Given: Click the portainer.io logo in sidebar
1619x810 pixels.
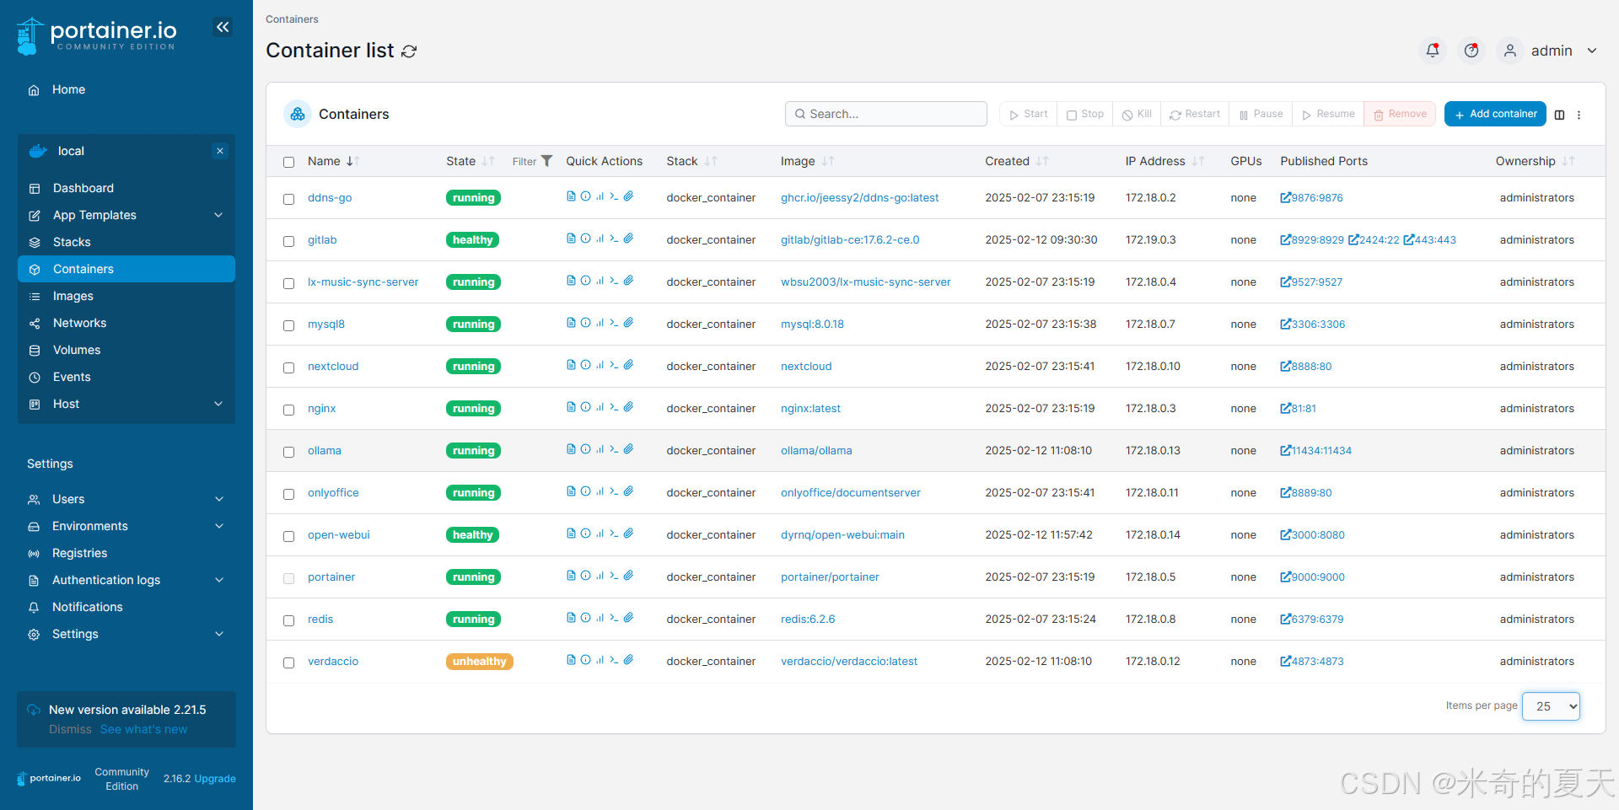Looking at the screenshot, I should [x=97, y=35].
